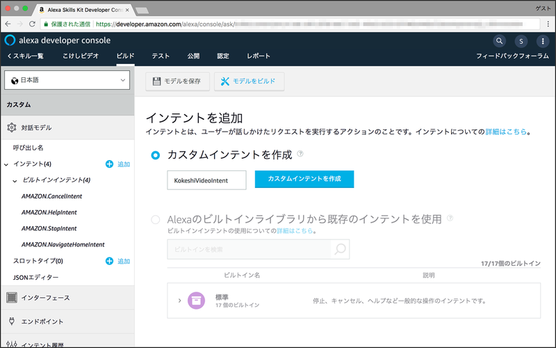The height and width of the screenshot is (348, 556).
Task: Click the magnifier icon in the built-in search box
Action: (x=340, y=249)
